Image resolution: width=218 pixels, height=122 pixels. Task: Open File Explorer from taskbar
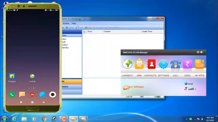24,119
